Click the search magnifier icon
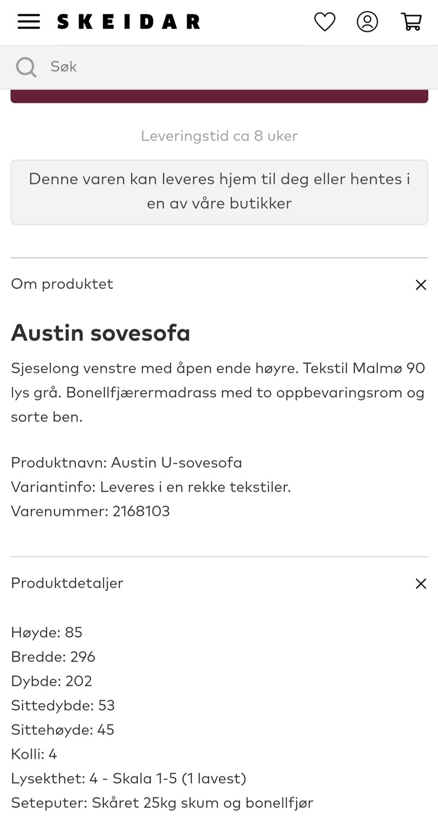This screenshot has width=438, height=816. 26,67
